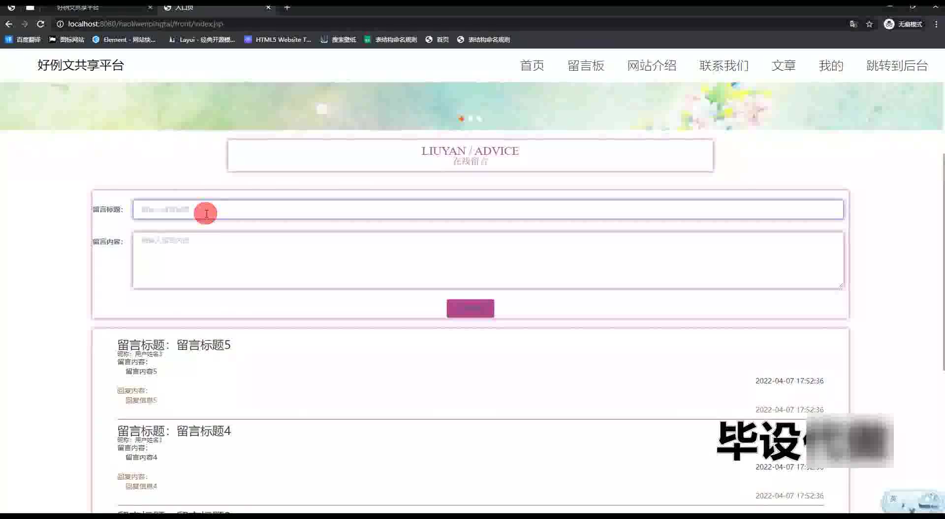
Task: Open the Layui - 经典开源模 bookmark
Action: pyautogui.click(x=202, y=39)
